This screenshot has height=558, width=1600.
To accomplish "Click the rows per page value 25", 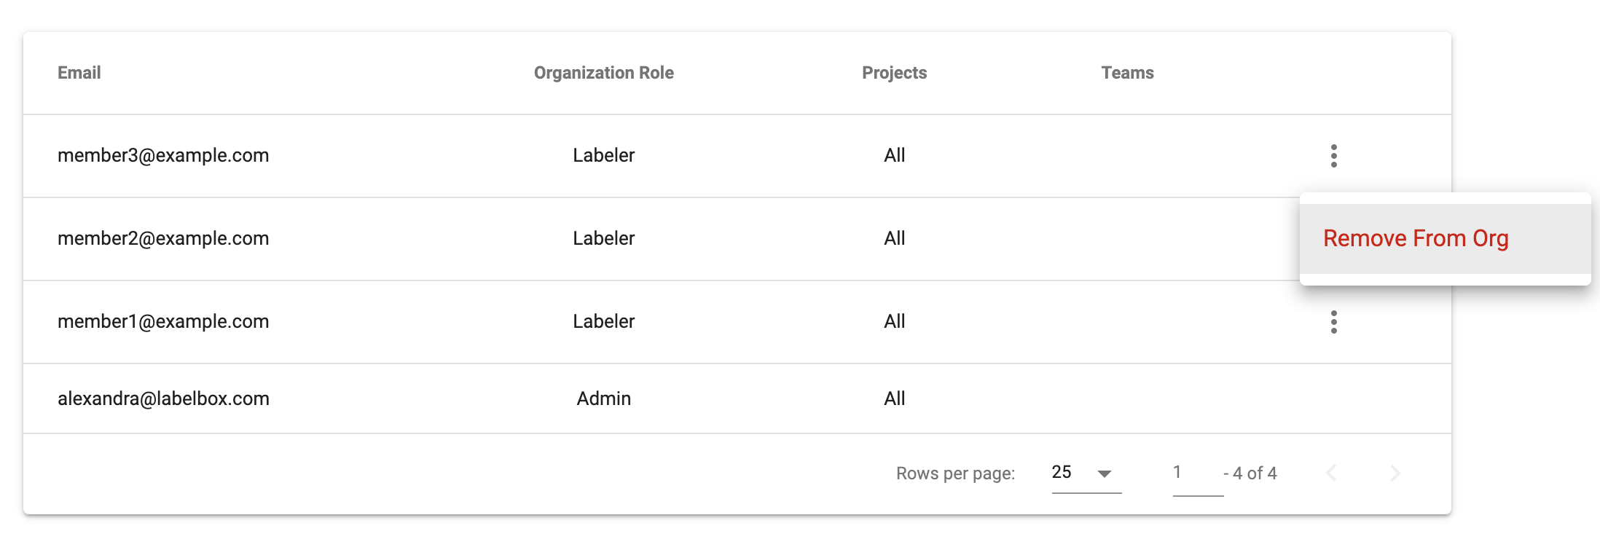I will (x=1062, y=472).
